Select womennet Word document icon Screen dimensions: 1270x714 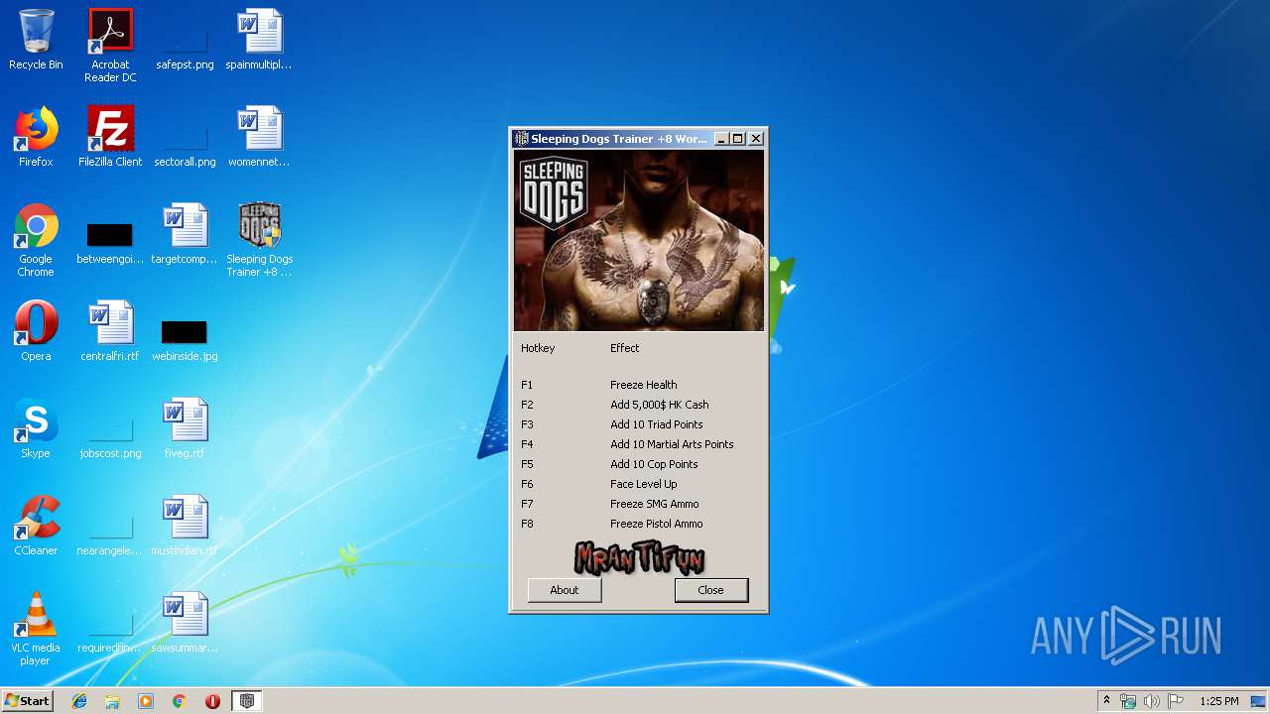coord(259,137)
